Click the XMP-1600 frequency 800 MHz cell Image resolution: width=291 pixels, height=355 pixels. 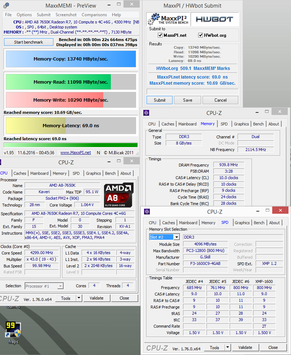coord(264,288)
